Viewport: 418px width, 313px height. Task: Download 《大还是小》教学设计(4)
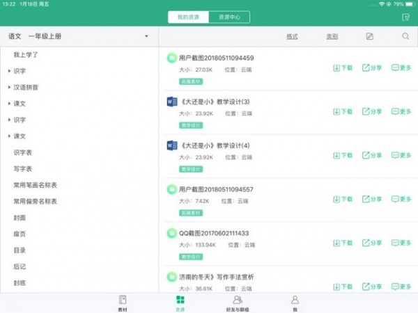[343, 155]
